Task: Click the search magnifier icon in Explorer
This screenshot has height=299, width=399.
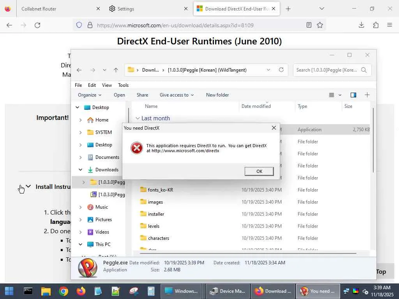Action: (364, 70)
